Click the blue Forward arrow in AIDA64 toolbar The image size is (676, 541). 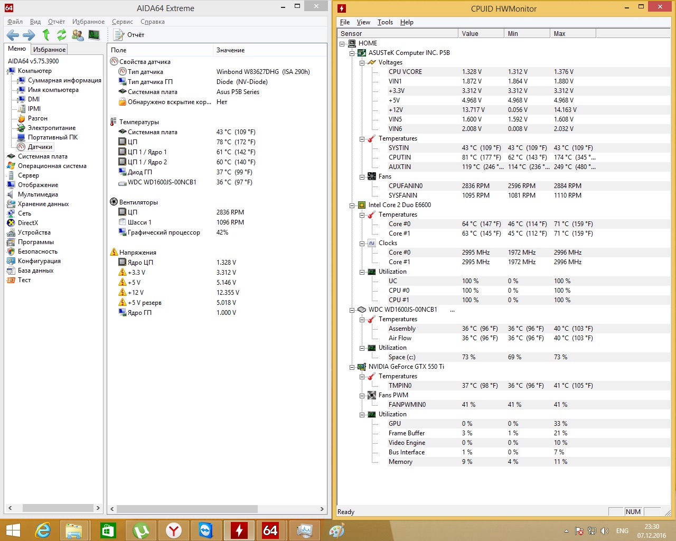(x=29, y=35)
